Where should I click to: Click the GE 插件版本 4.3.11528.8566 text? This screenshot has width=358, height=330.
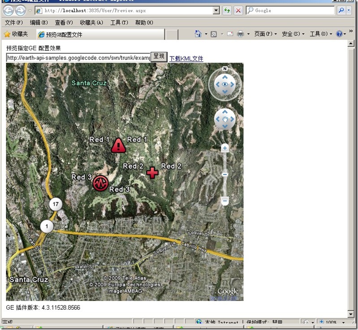click(43, 308)
